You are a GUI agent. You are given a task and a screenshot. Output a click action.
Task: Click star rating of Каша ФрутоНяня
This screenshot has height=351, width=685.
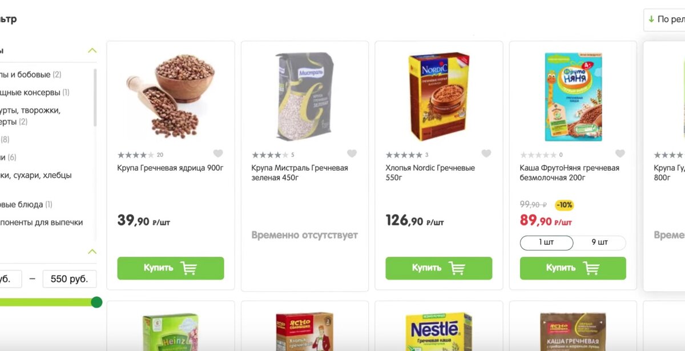pyautogui.click(x=538, y=155)
